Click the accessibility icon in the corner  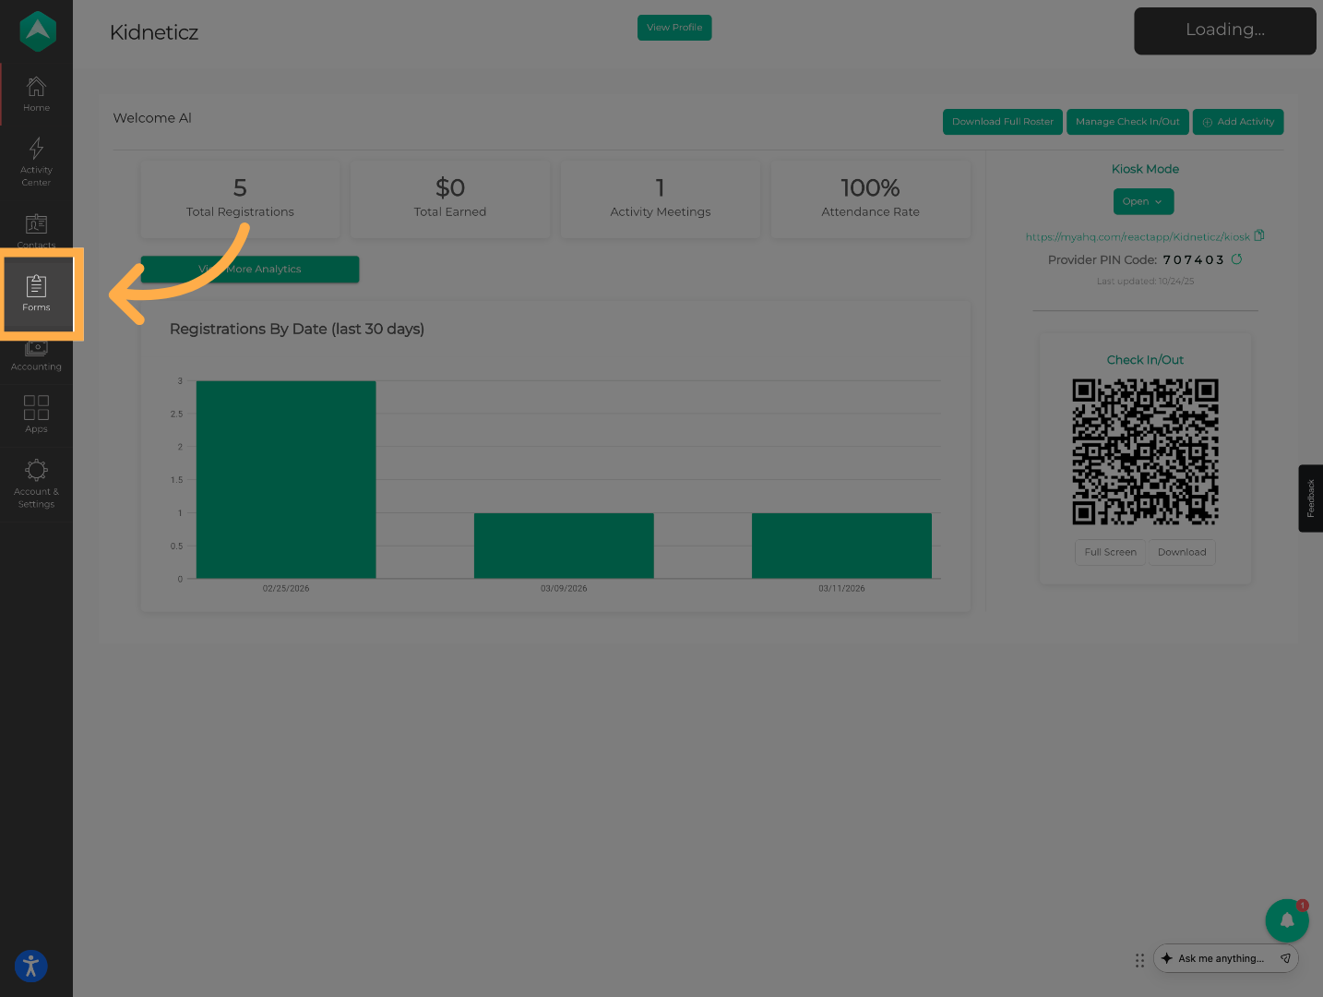[30, 967]
